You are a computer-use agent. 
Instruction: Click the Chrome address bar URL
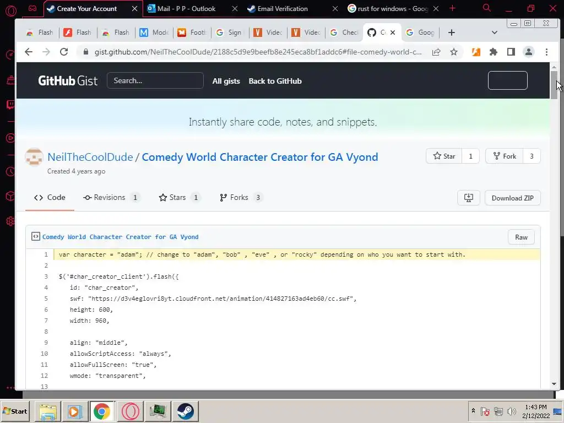pos(258,52)
